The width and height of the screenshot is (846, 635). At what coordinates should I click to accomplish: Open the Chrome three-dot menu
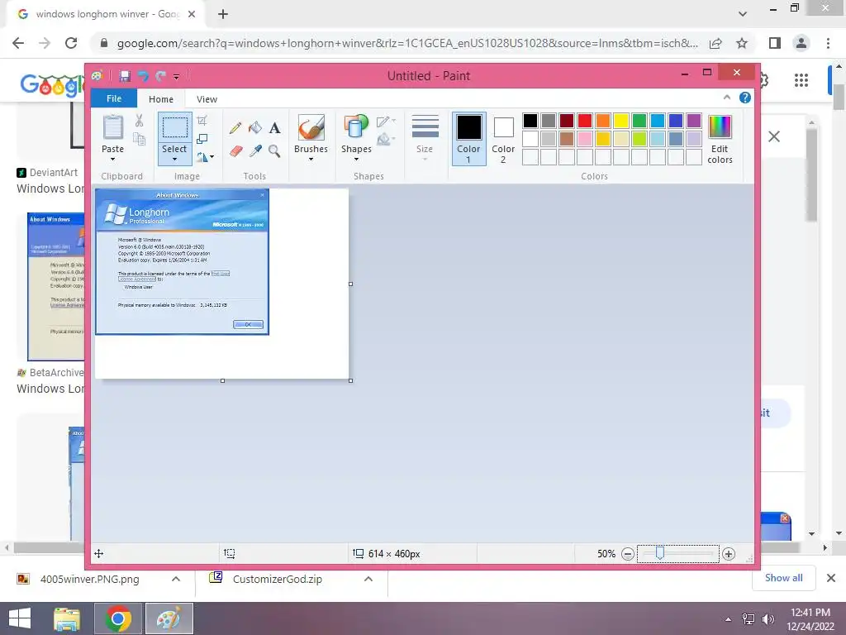pyautogui.click(x=828, y=43)
